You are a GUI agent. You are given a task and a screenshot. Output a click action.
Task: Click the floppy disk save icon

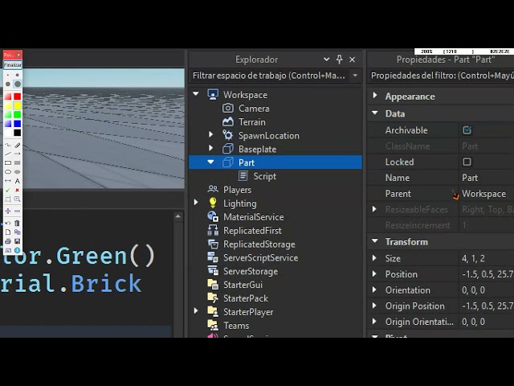[x=18, y=241]
